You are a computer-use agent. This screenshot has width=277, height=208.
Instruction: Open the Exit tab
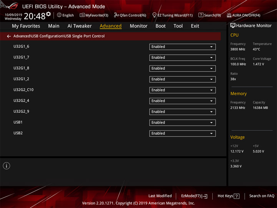click(x=195, y=26)
